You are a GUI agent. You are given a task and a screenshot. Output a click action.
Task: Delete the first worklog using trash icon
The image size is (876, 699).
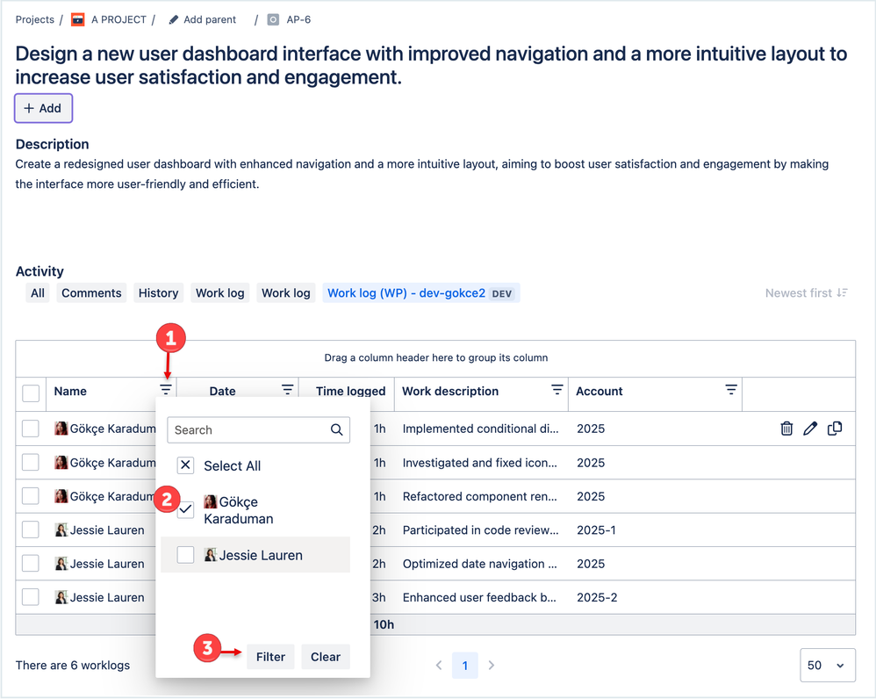786,428
